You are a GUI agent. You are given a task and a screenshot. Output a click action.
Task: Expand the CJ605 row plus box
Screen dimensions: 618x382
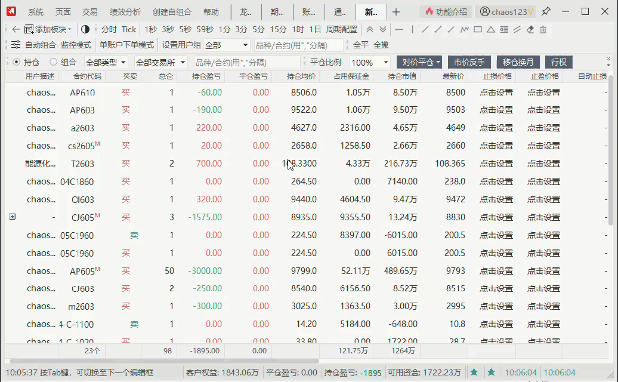pyautogui.click(x=12, y=217)
